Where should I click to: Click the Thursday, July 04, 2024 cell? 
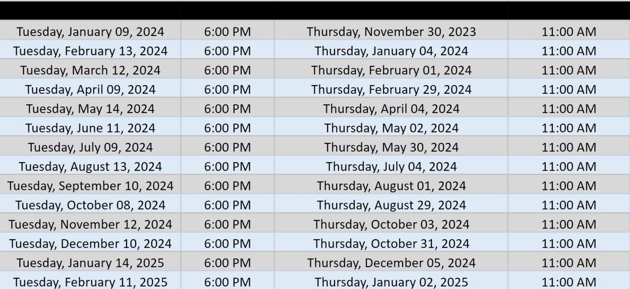click(391, 167)
